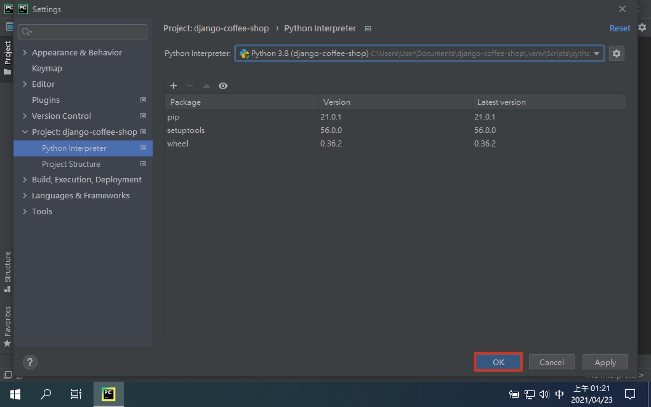The width and height of the screenshot is (651, 407).
Task: Open the Project tool window tab
Action: click(x=7, y=58)
